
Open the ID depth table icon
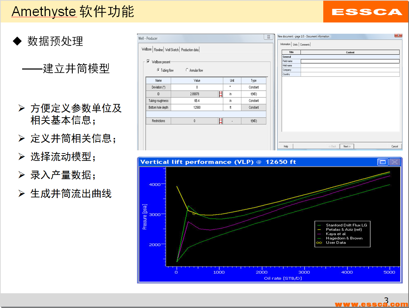pos(221,94)
